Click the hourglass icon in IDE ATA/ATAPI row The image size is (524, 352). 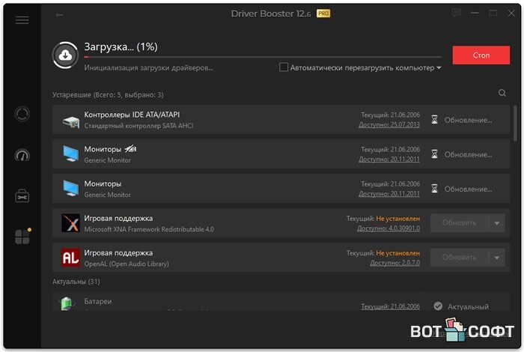[x=434, y=120]
